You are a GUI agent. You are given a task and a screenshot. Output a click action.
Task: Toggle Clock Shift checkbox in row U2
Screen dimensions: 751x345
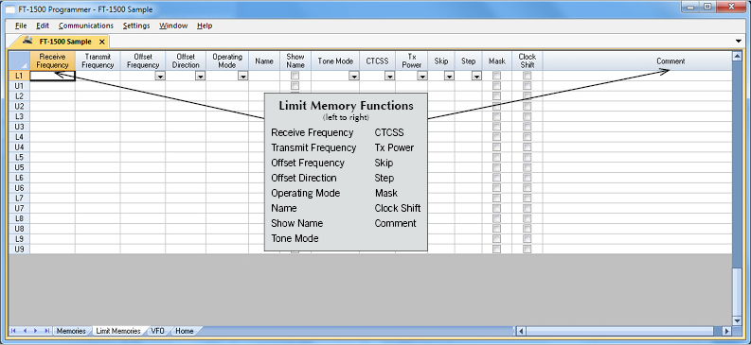527,106
